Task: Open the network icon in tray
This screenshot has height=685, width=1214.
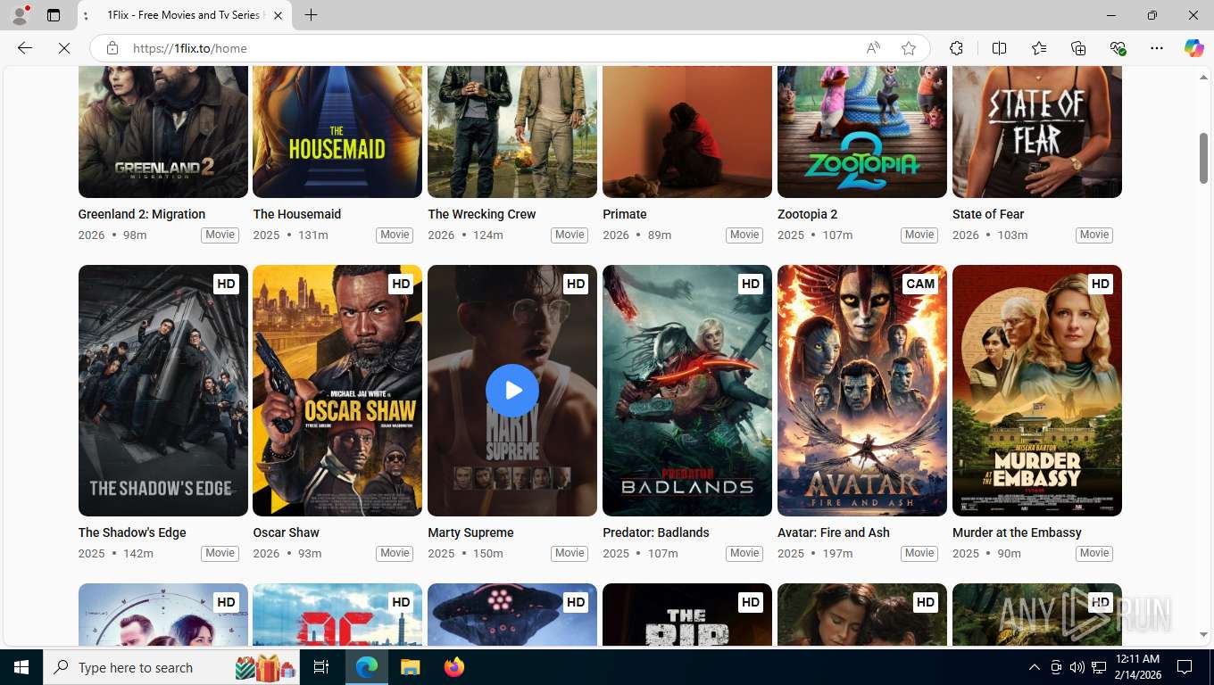Action: point(1099,667)
